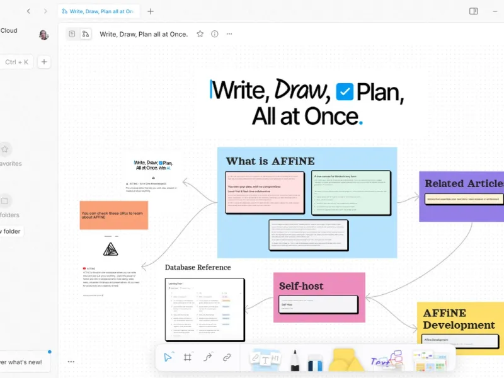Click the 'All at Once.' heading text
Screen dimensions: 504x378
(x=307, y=117)
